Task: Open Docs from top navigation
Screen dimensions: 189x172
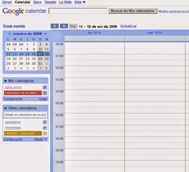Action: (37, 2)
